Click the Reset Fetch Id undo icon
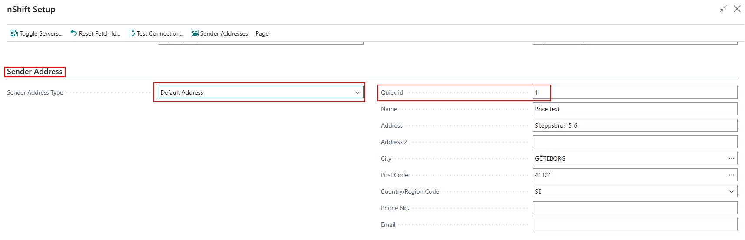Image resolution: width=745 pixels, height=240 pixels. (x=74, y=33)
